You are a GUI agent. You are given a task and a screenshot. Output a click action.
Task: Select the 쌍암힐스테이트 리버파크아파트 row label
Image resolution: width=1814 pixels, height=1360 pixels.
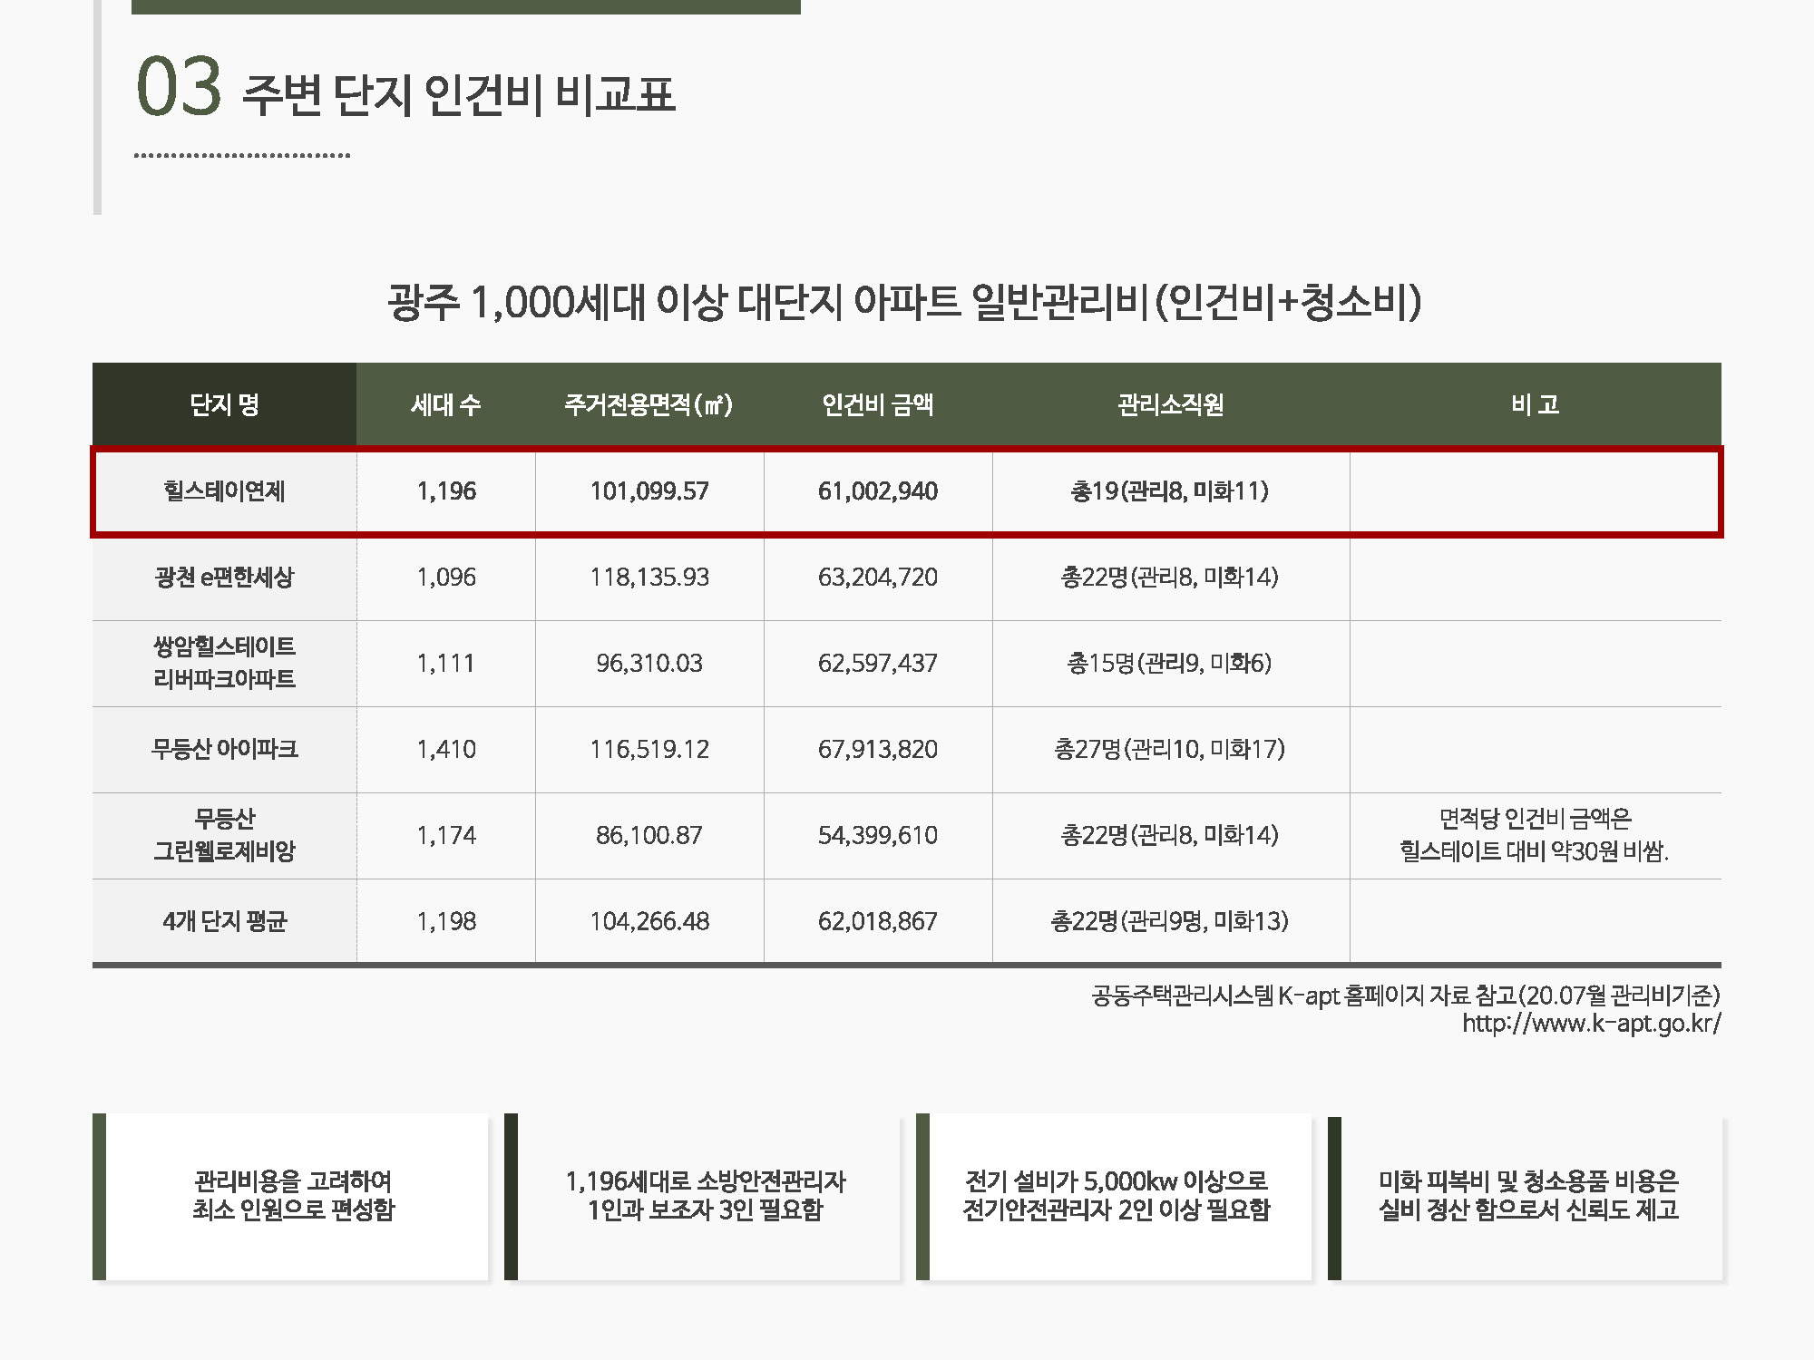224,663
